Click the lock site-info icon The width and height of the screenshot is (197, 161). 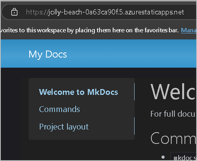point(14,12)
